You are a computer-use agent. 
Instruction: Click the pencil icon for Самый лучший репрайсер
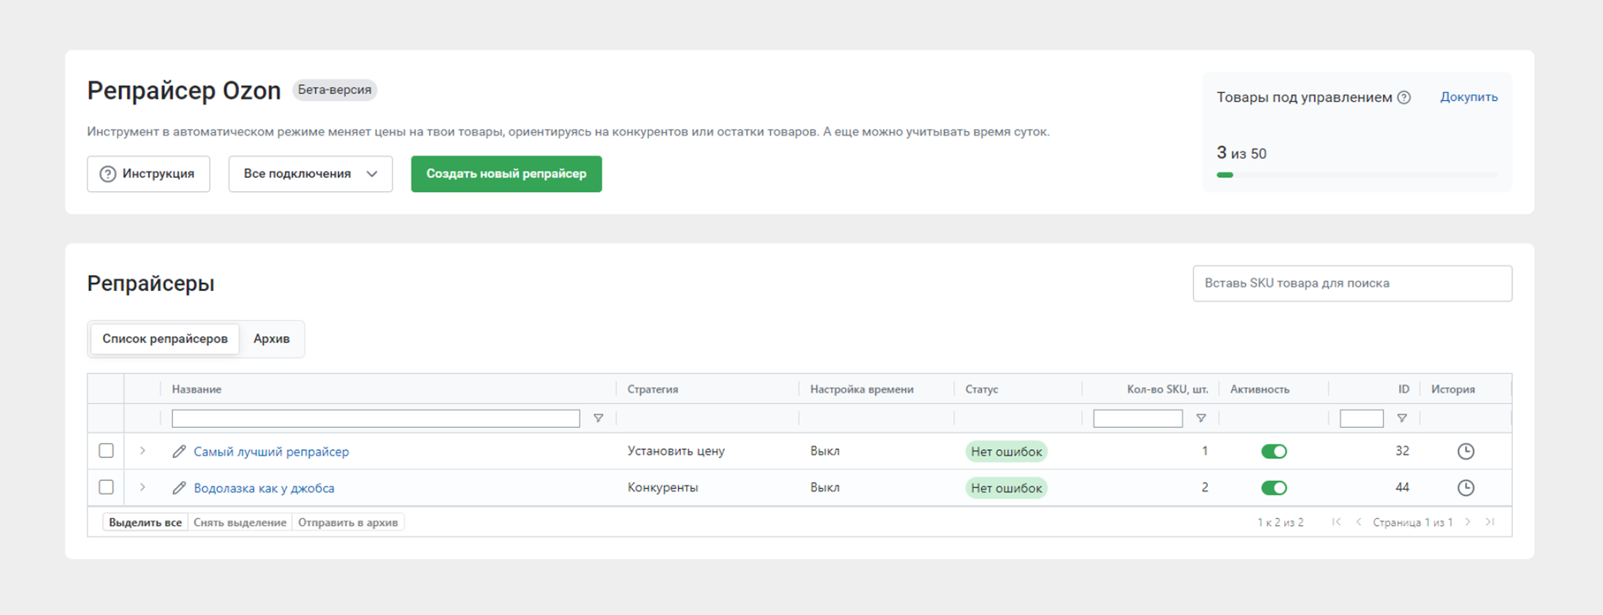179,451
